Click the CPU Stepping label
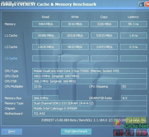 [99, 86]
